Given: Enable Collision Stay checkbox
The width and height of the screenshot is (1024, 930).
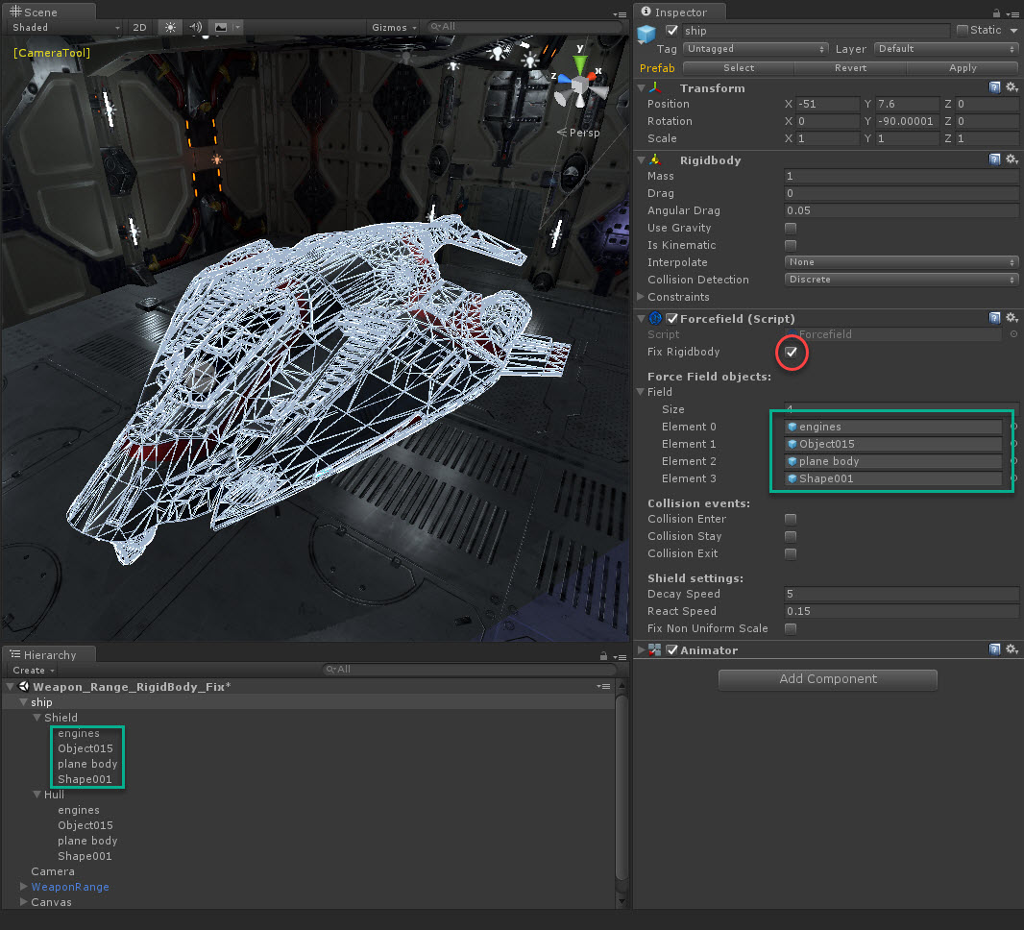Looking at the screenshot, I should (x=791, y=536).
